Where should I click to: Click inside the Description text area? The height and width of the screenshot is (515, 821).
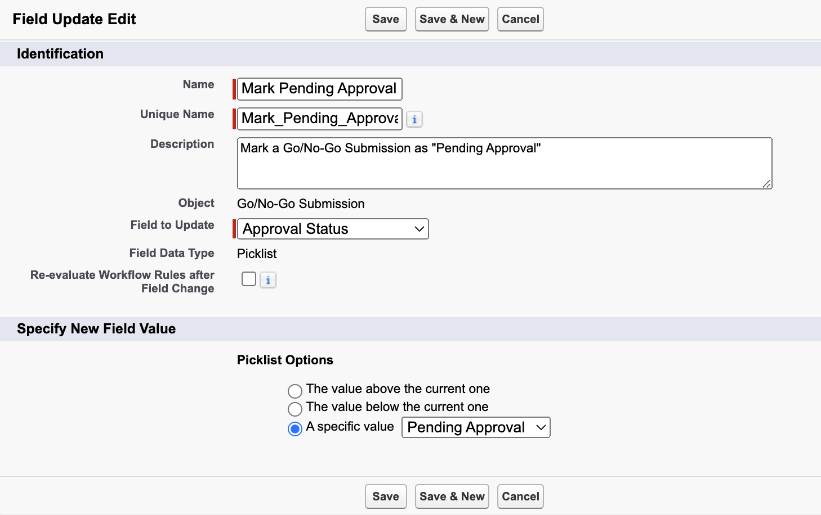click(x=504, y=163)
